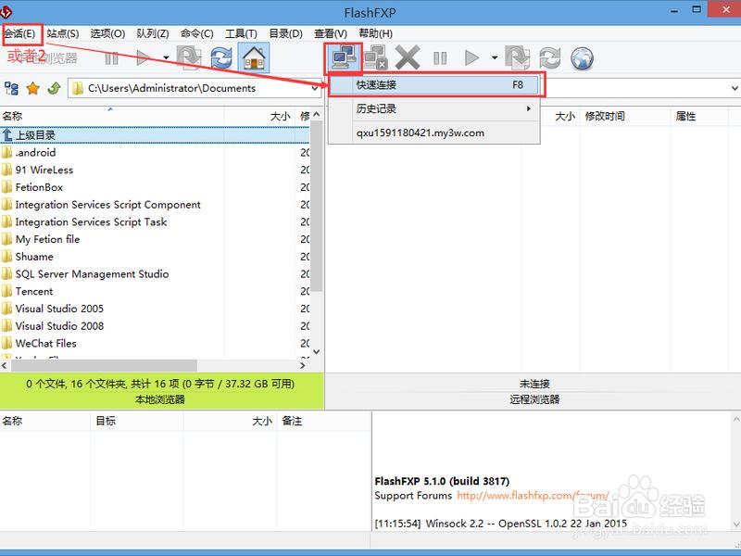The height and width of the screenshot is (556, 741).
Task: Click the local pane play icon
Action: coord(143,58)
